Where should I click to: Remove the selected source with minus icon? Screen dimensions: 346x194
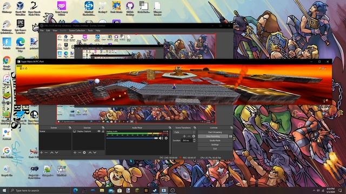(79, 153)
